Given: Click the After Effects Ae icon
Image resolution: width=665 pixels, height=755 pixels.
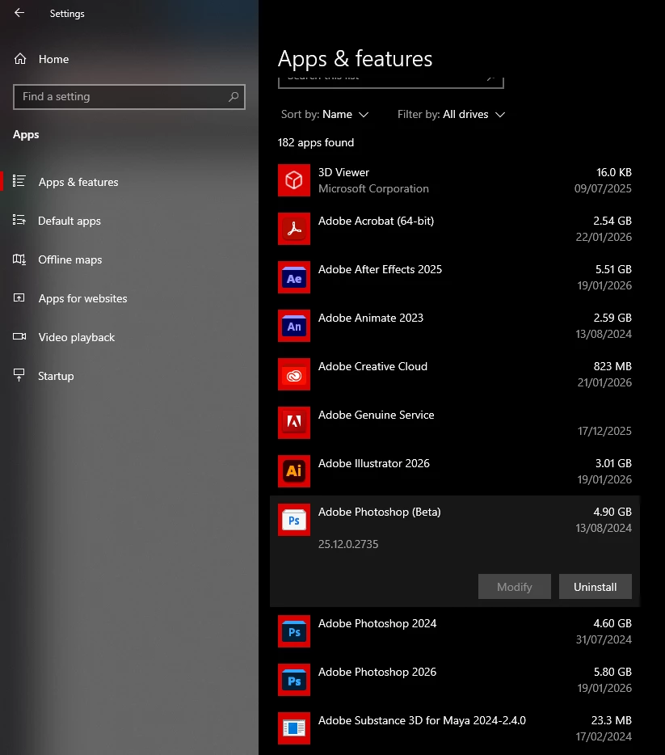Looking at the screenshot, I should (x=294, y=277).
